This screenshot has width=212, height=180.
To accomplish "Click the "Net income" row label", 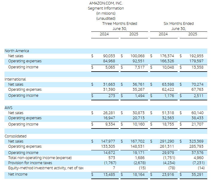I will tap(18, 174).
